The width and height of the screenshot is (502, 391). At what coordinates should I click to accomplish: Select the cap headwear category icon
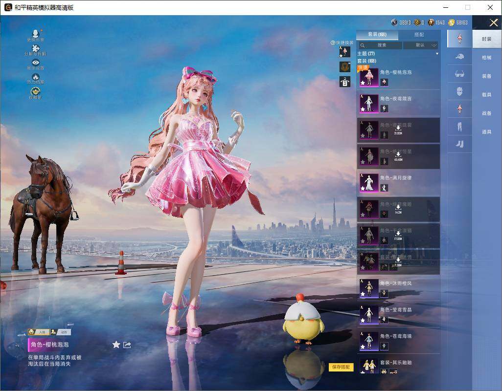(459, 57)
